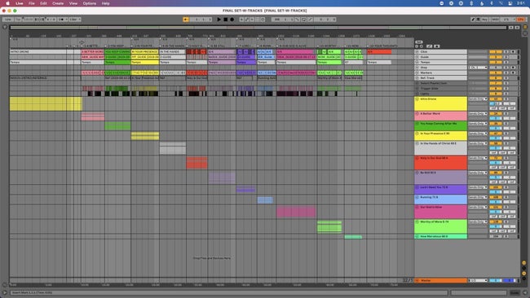The image size is (530, 298).
Task: Toggle the Intro Drone track activator
Action: point(496,99)
